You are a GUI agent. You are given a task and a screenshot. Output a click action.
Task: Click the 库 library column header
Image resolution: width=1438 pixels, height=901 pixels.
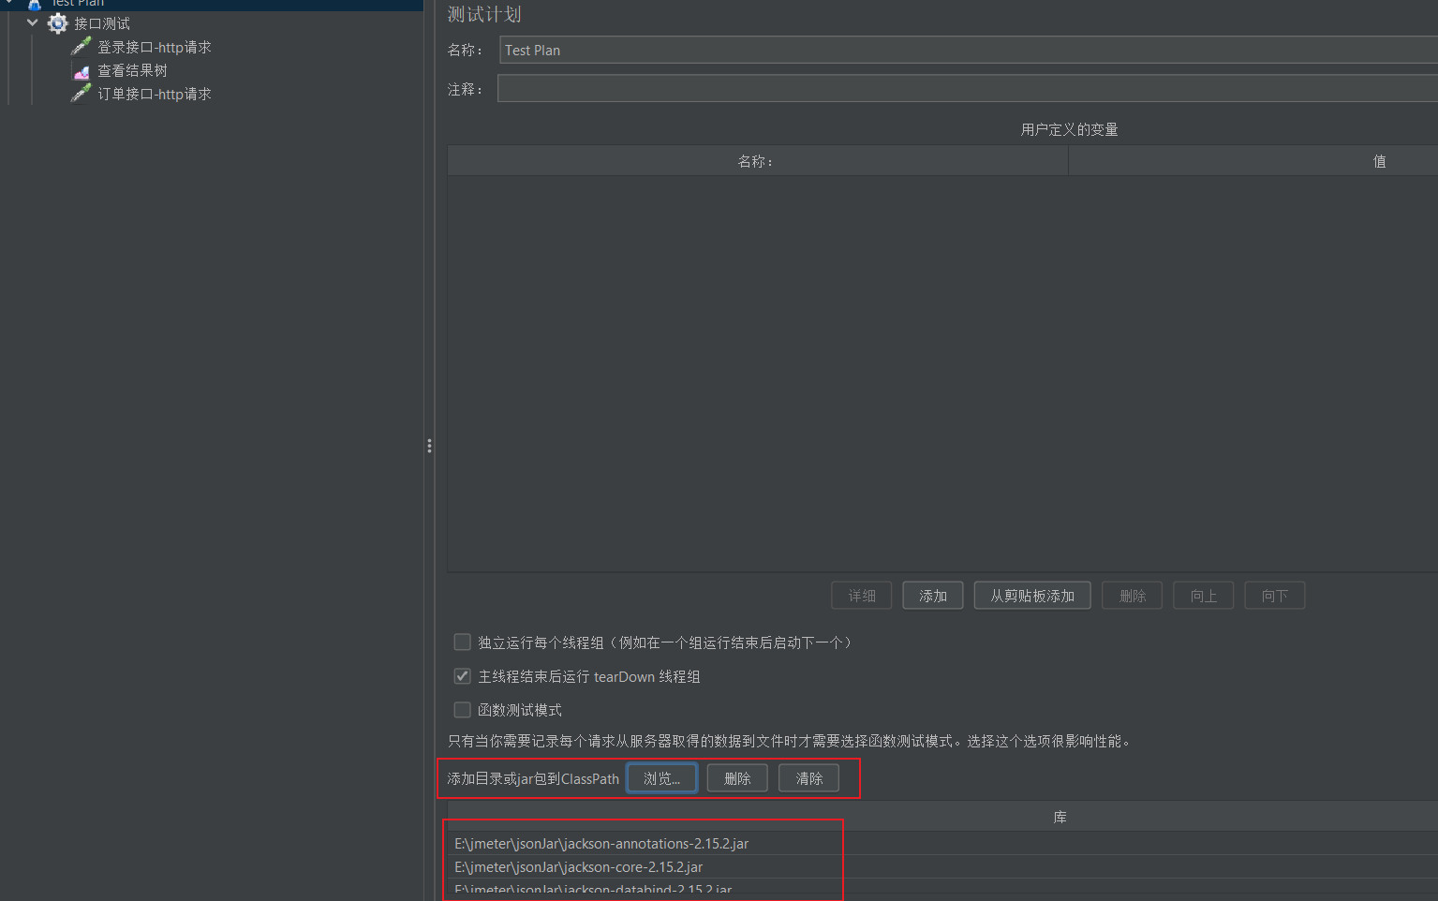click(x=942, y=817)
